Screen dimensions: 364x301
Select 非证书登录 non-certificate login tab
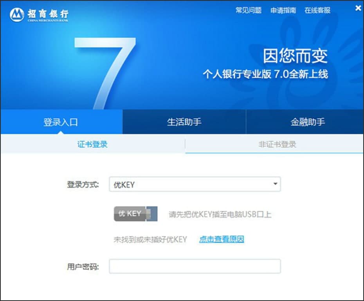click(x=277, y=144)
